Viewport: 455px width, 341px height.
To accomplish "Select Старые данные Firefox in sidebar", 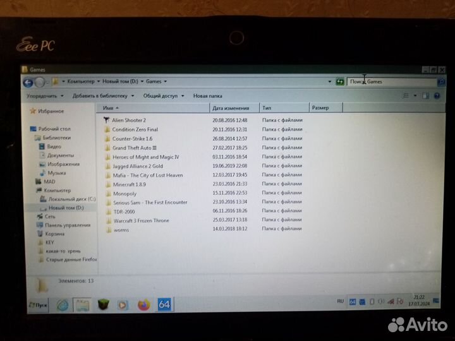I will 68,260.
